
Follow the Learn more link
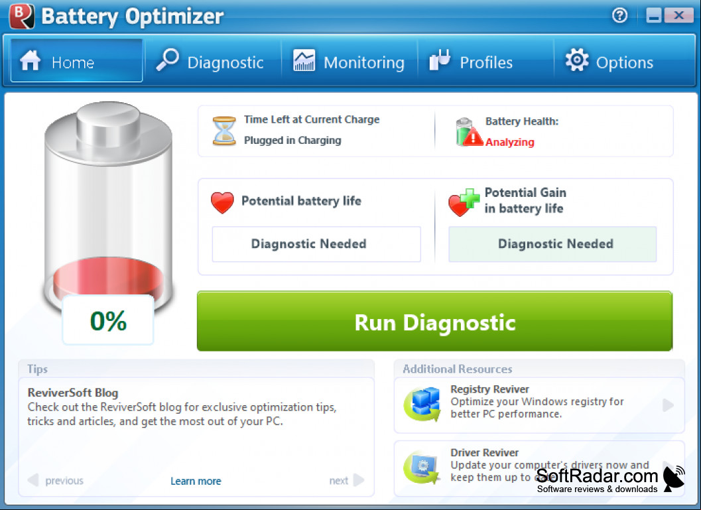(x=196, y=481)
